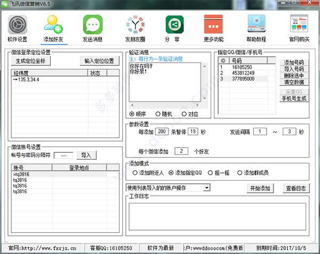Click 软件为最新 status entry
The width and height of the screenshot is (320, 254).
161,248
